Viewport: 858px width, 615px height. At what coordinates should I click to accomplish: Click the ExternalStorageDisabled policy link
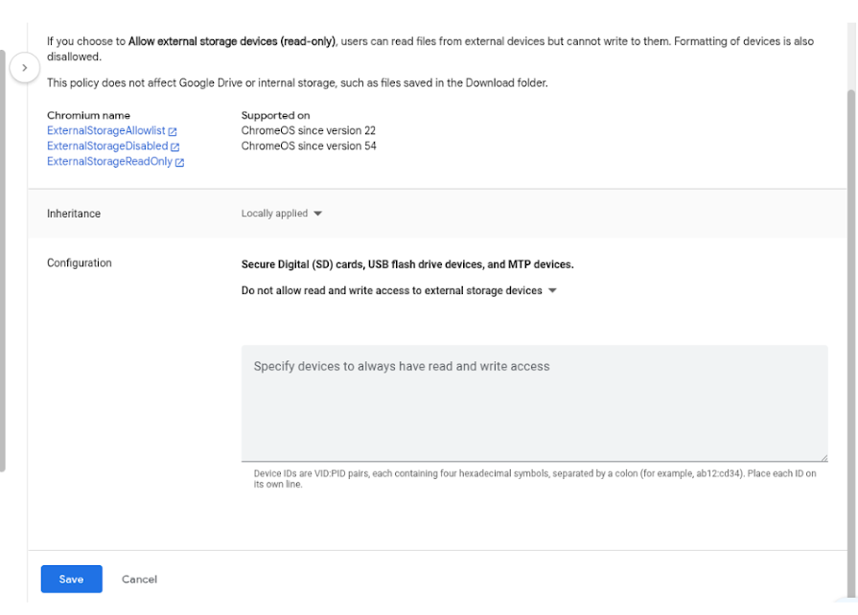[x=107, y=146]
